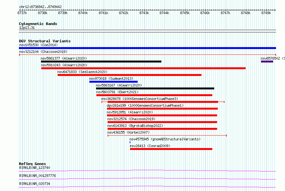Open the RIMKLB|NM_020734 gene label

click(x=35, y=184)
